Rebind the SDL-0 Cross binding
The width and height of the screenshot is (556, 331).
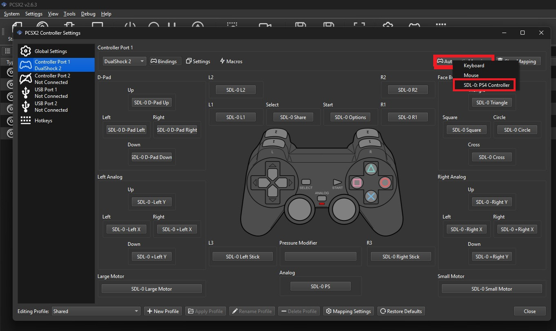pyautogui.click(x=492, y=157)
